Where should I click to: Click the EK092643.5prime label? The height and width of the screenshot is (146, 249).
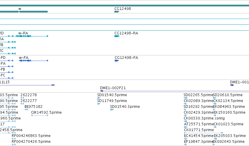[229, 142]
